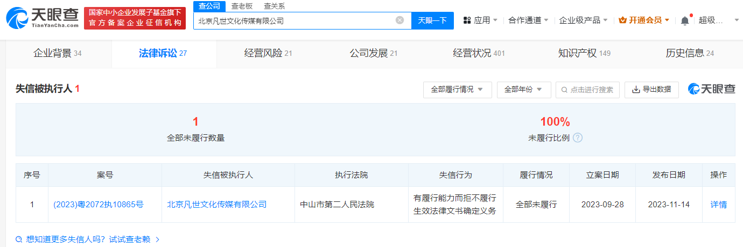Click the 详情 details link

tap(719, 205)
